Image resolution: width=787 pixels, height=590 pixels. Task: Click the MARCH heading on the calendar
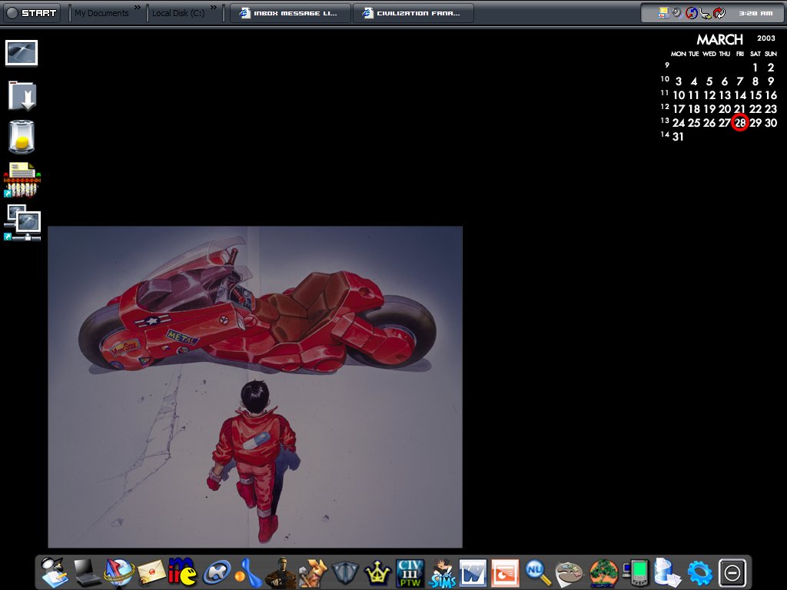[719, 40]
